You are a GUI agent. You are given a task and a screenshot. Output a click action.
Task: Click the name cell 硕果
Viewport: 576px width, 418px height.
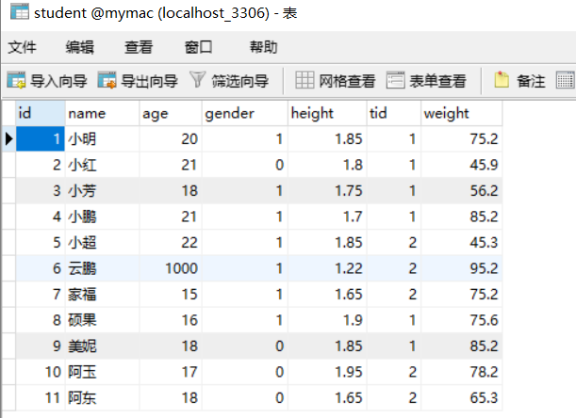(103, 320)
